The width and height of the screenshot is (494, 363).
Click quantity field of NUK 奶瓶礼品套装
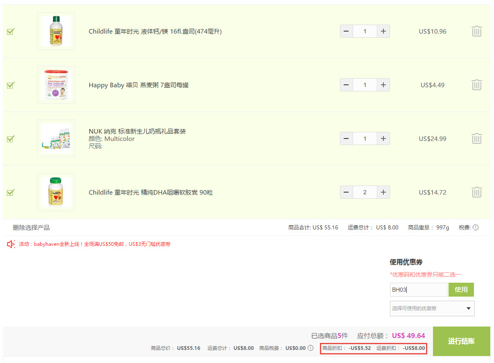365,139
